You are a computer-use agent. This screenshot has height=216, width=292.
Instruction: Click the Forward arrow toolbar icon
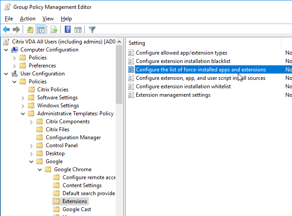point(16,29)
